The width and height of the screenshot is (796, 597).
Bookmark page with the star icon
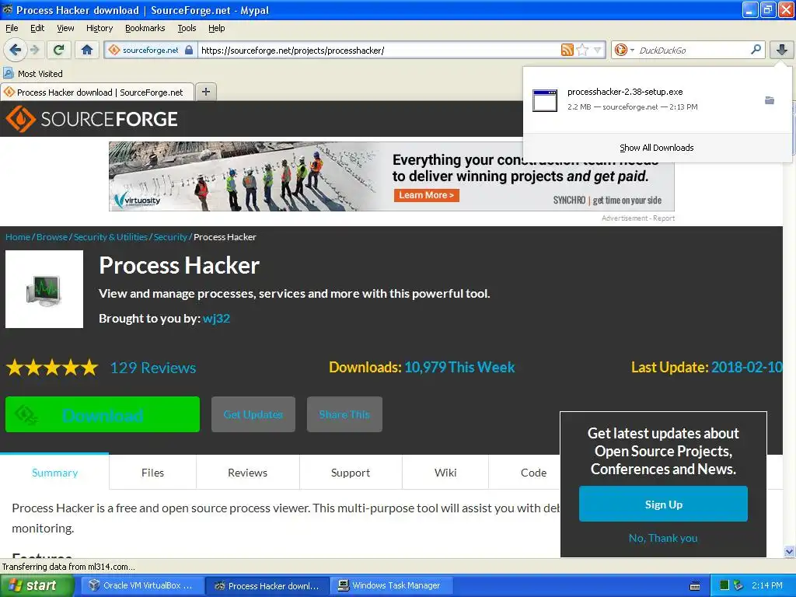(582, 50)
